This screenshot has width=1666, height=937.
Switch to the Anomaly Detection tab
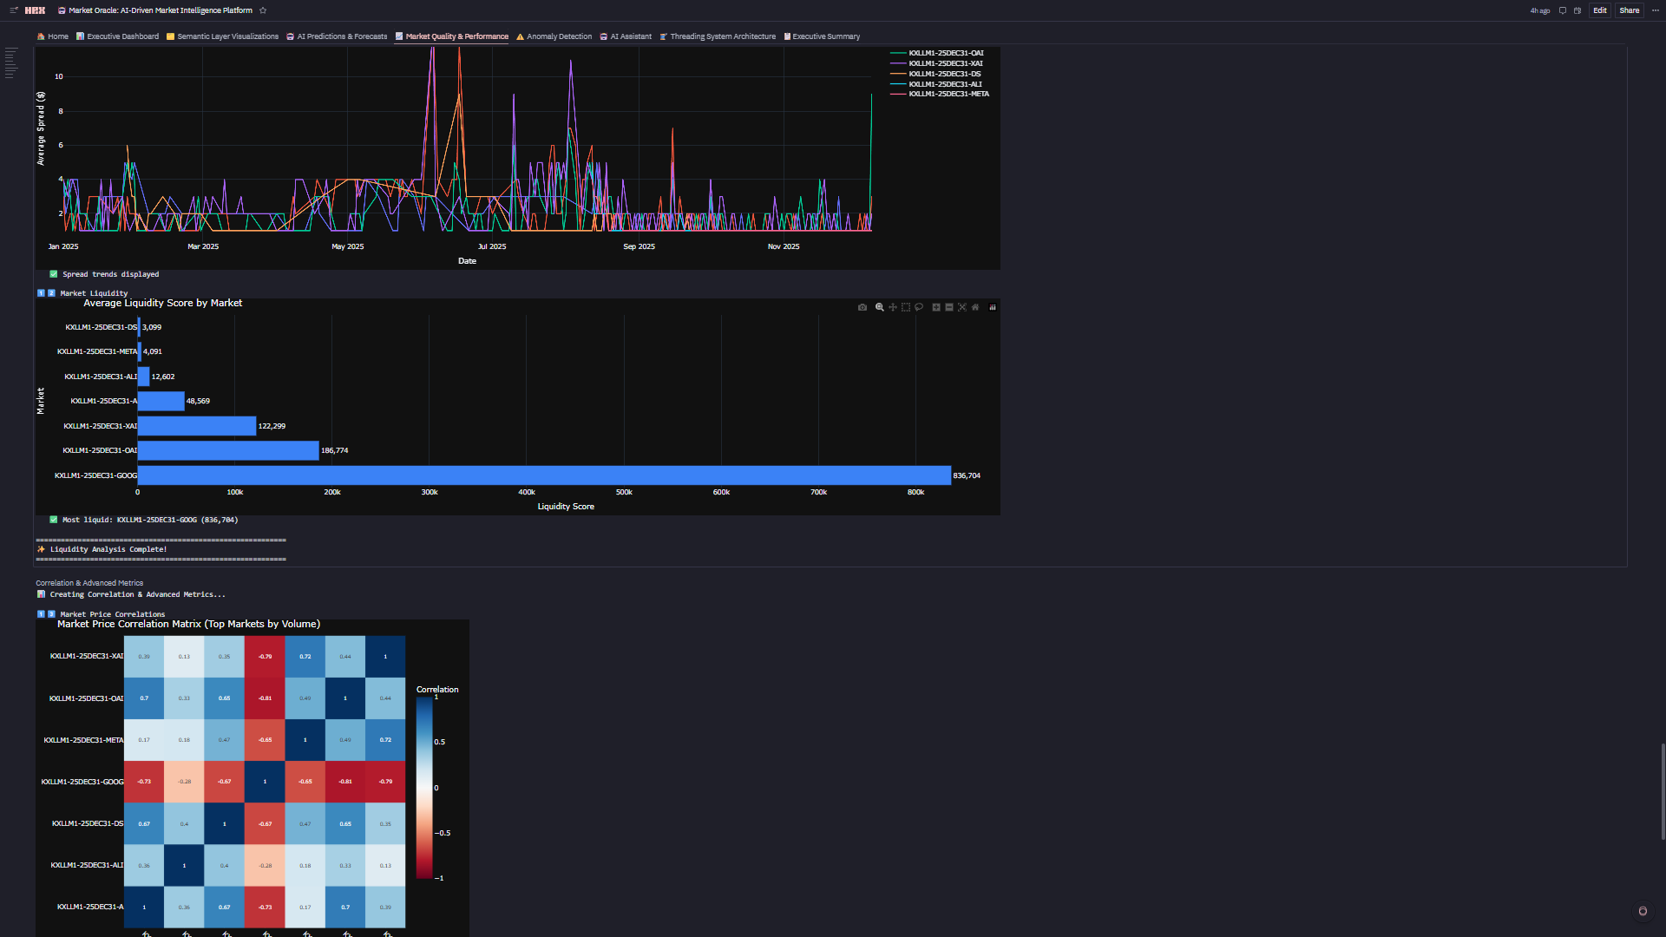559,36
